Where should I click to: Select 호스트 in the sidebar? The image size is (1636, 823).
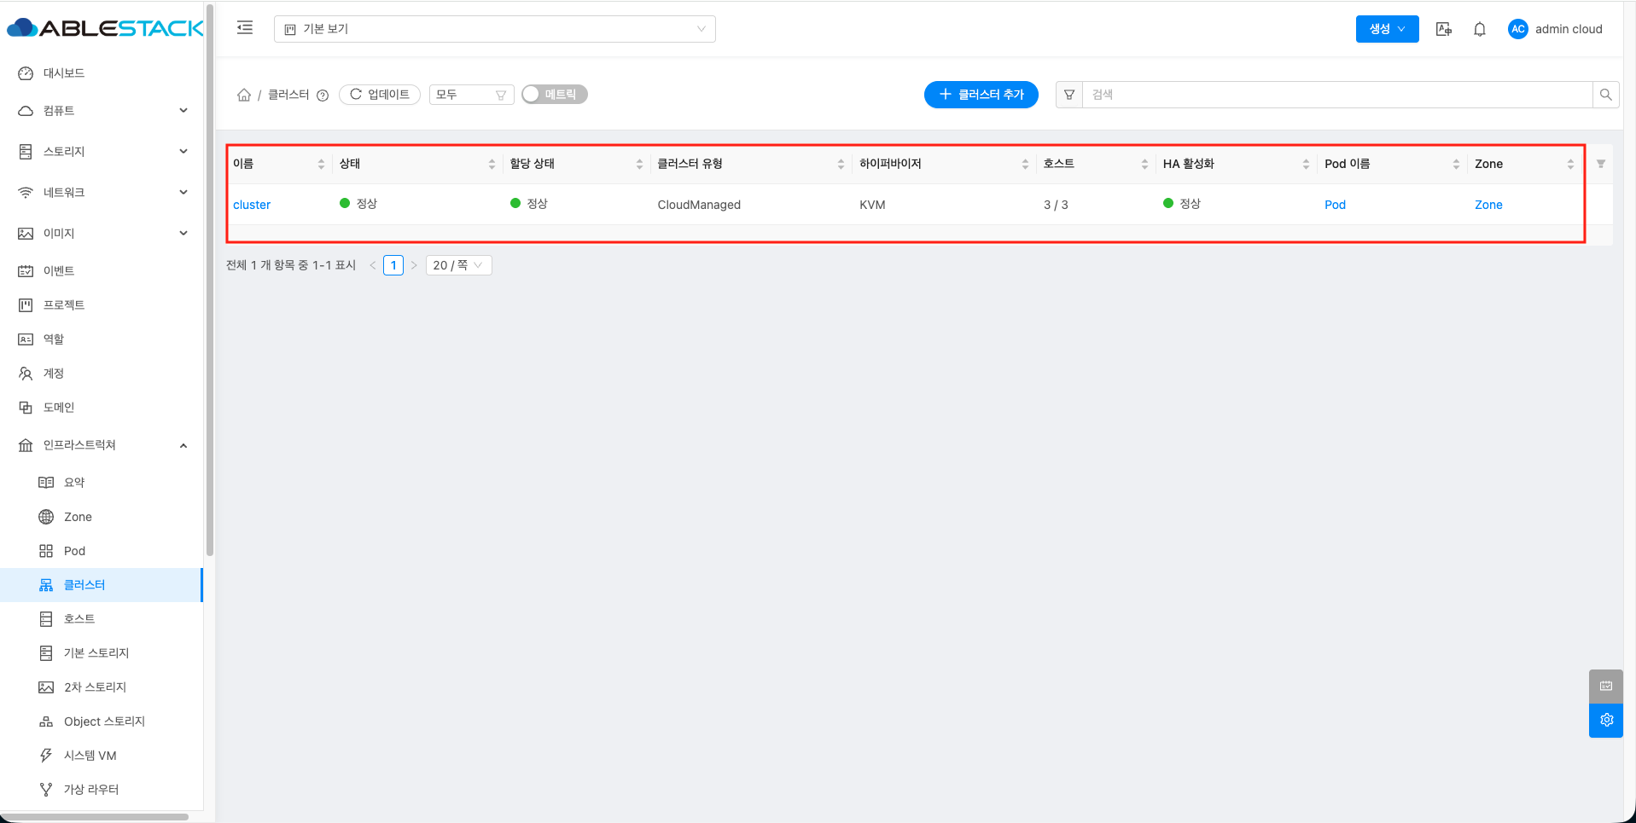79,619
